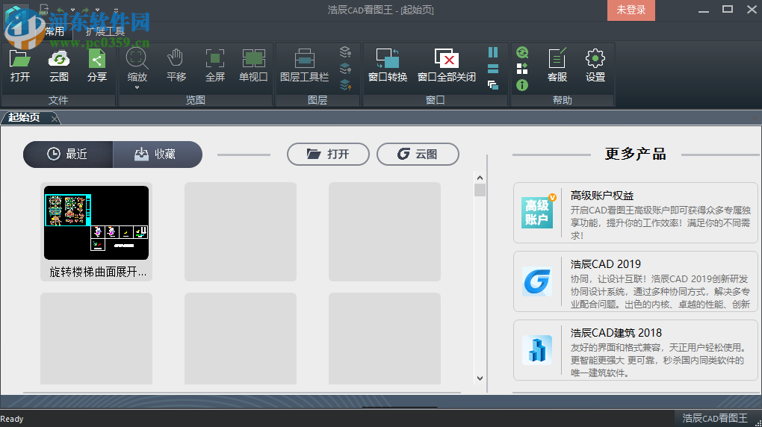Show 最近 recent files list
Screen dimensions: 762x427
(68, 155)
